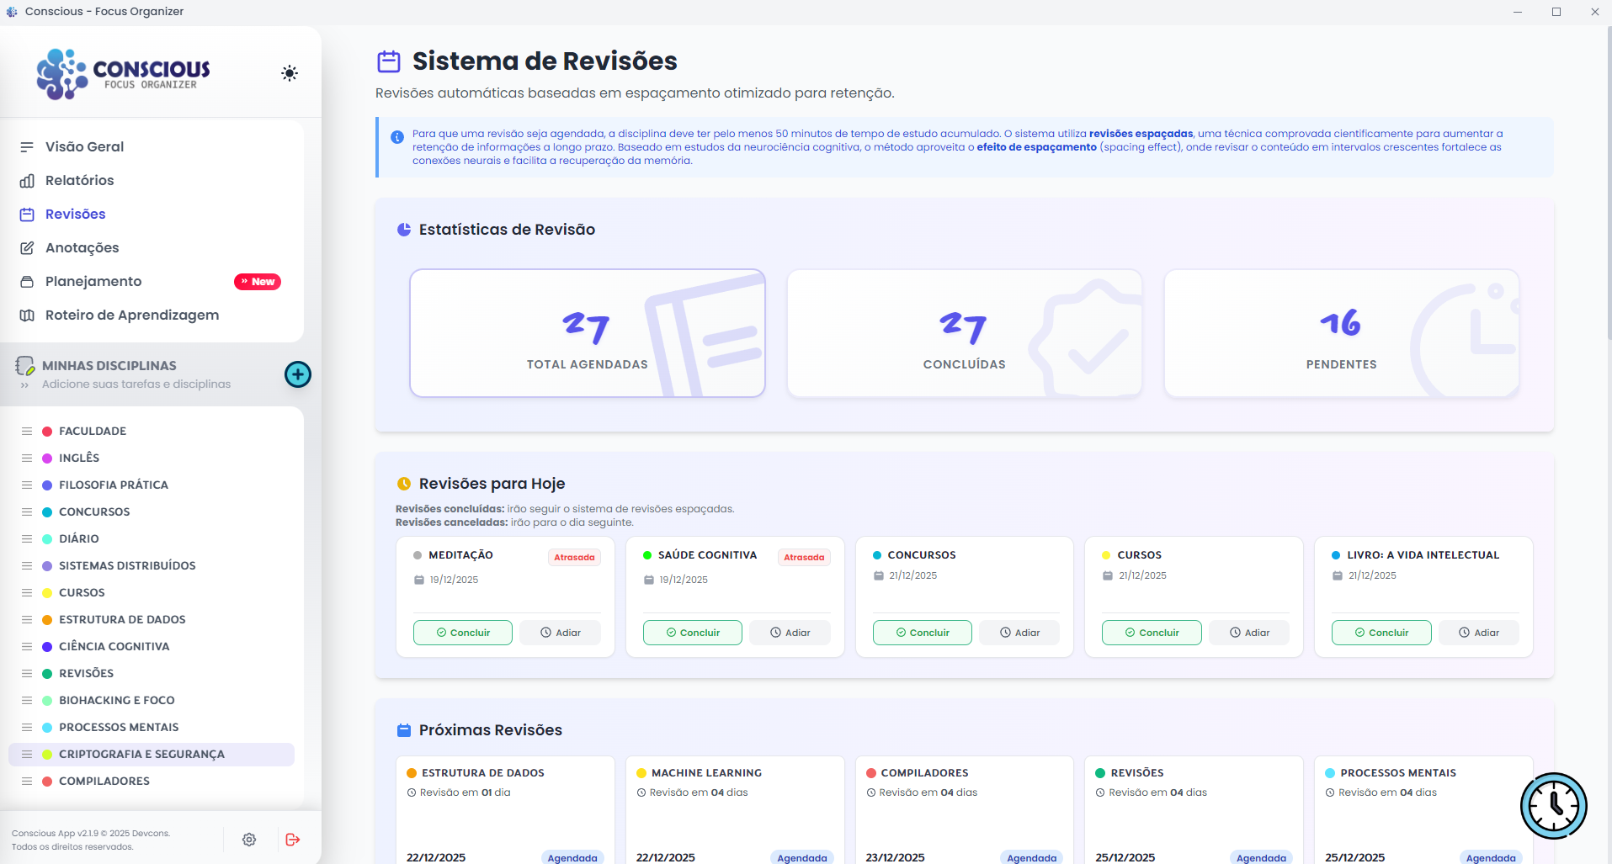Open the settings gear icon at bottom
This screenshot has width=1612, height=864.
(x=249, y=839)
